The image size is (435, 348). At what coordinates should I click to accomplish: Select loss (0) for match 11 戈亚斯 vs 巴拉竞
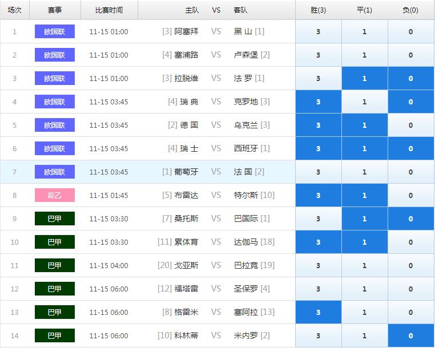click(411, 265)
